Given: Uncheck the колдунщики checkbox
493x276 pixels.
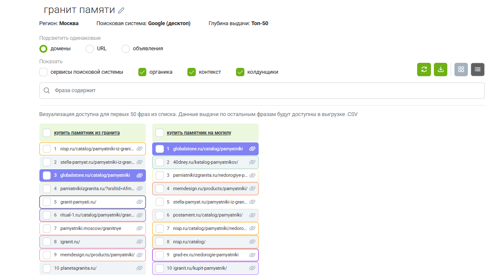Looking at the screenshot, I should [x=240, y=72].
